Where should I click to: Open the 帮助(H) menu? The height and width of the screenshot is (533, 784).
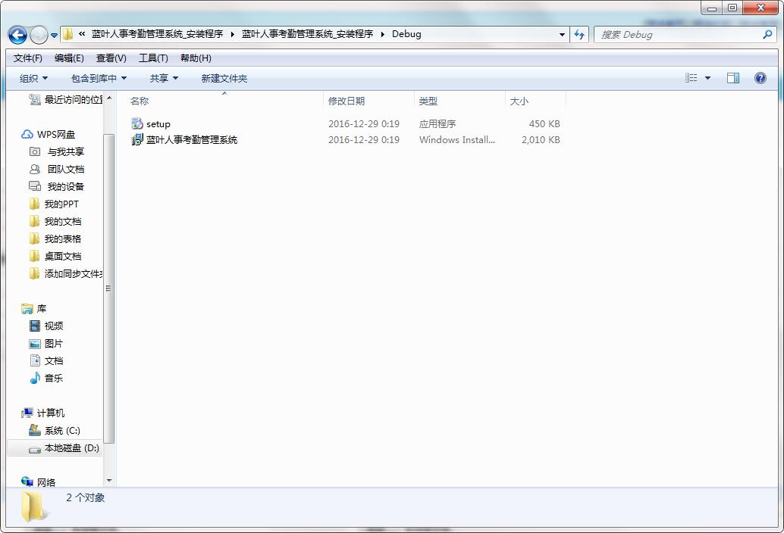click(196, 58)
